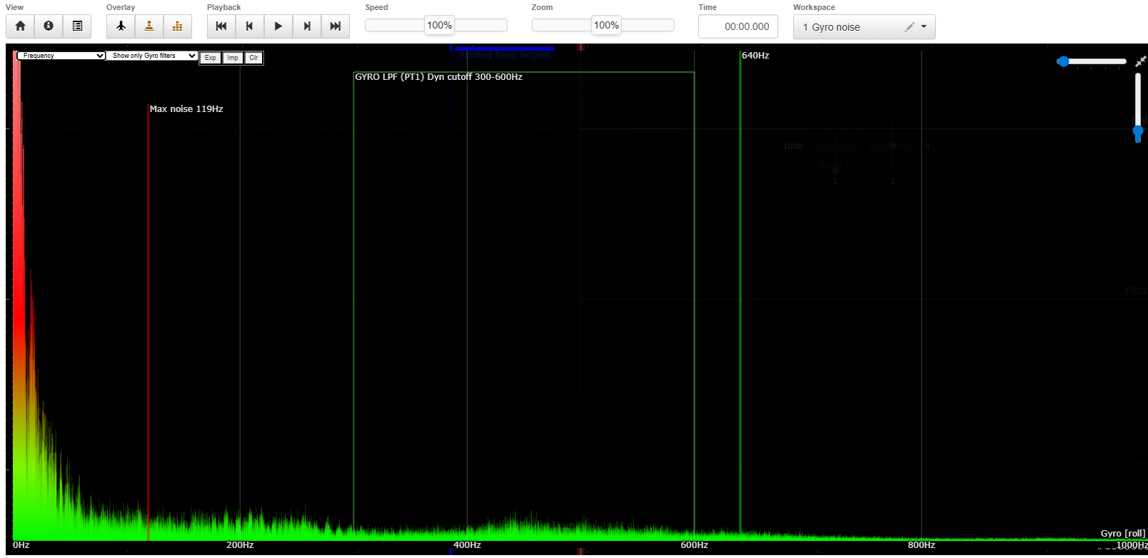Screen dimensions: 1148x558
Task: Jump to the start of log
Action: (221, 26)
